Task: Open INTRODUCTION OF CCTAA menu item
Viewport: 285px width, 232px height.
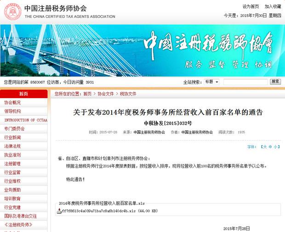Action: [x=26, y=120]
